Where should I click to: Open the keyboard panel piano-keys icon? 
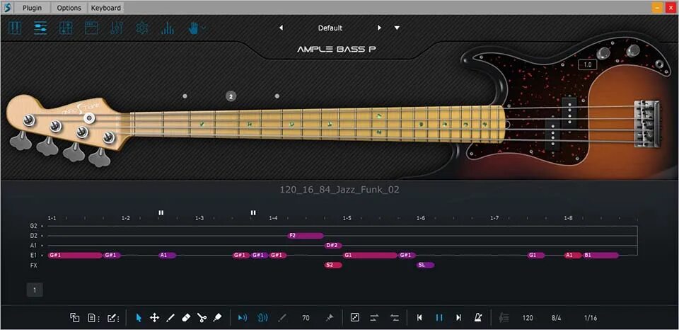pyautogui.click(x=15, y=28)
